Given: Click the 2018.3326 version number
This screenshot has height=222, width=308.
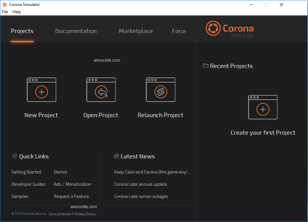Looking at the screenshot, I should click(x=242, y=36).
